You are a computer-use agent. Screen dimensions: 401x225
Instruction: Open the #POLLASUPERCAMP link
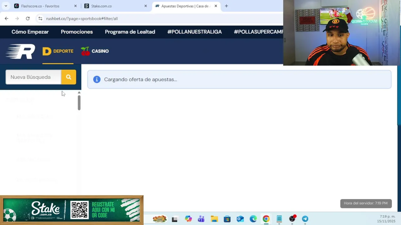pyautogui.click(x=258, y=32)
